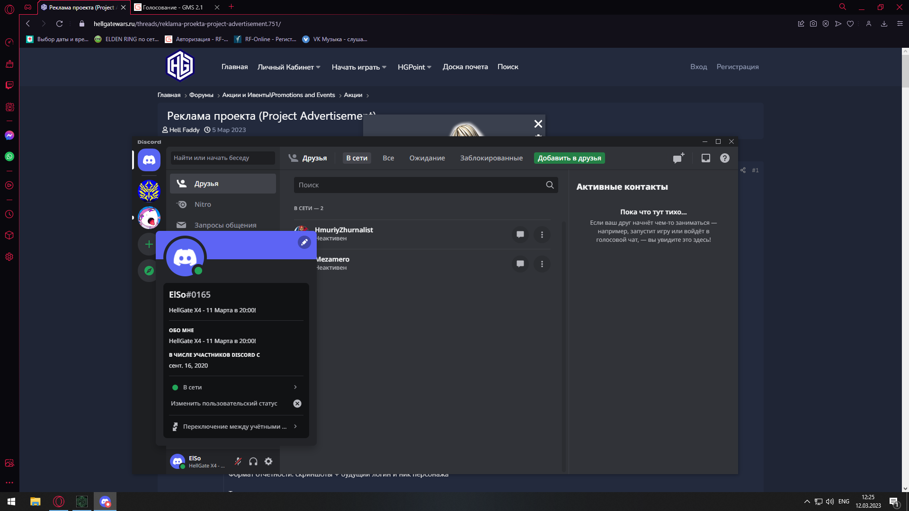Toggle Discord headphones deafen
This screenshot has width=909, height=511.
[x=253, y=461]
